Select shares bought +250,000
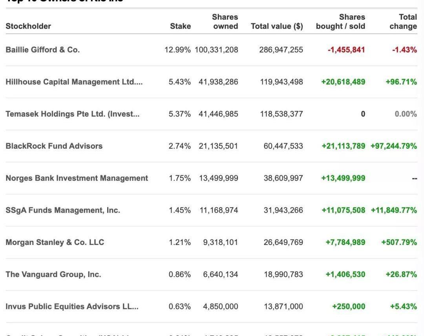 coord(349,307)
